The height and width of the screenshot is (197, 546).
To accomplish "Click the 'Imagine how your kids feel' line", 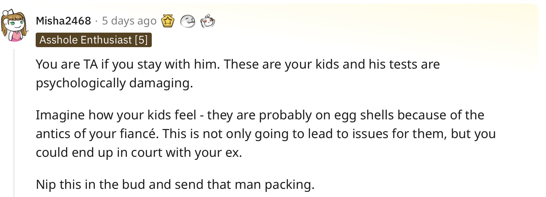I will coord(260,115).
